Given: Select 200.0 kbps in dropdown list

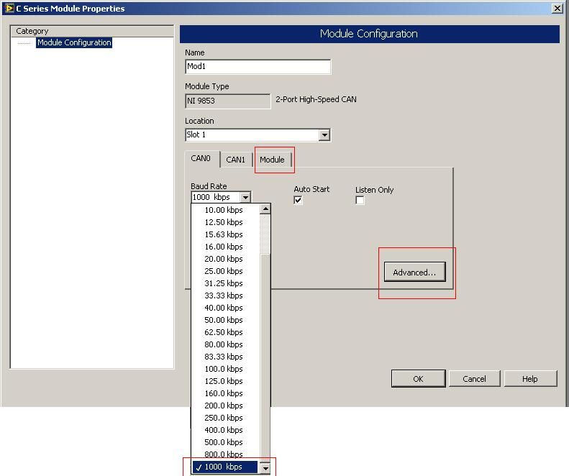Looking at the screenshot, I should pyautogui.click(x=225, y=406).
